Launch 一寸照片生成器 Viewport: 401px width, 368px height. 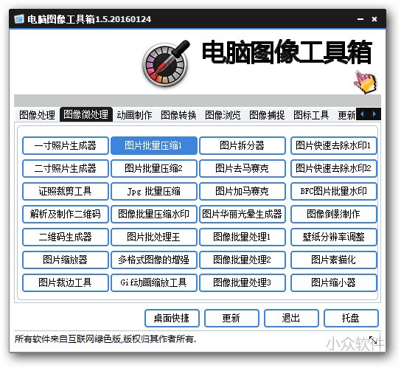(x=66, y=145)
